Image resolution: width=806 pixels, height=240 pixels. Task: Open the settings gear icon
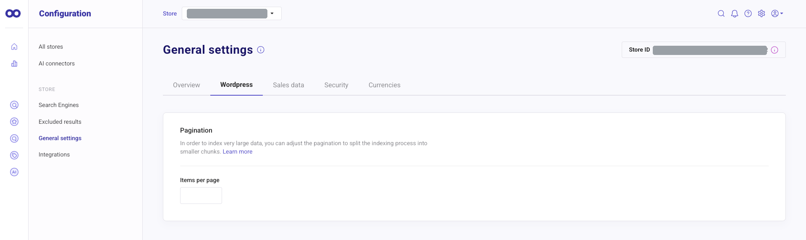click(x=762, y=13)
